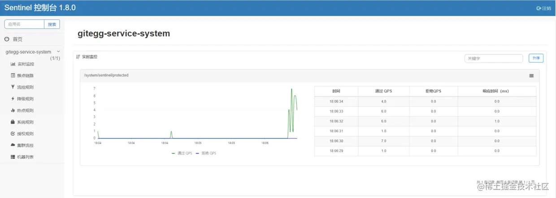Click the funnel icon for 流控规则

13,87
